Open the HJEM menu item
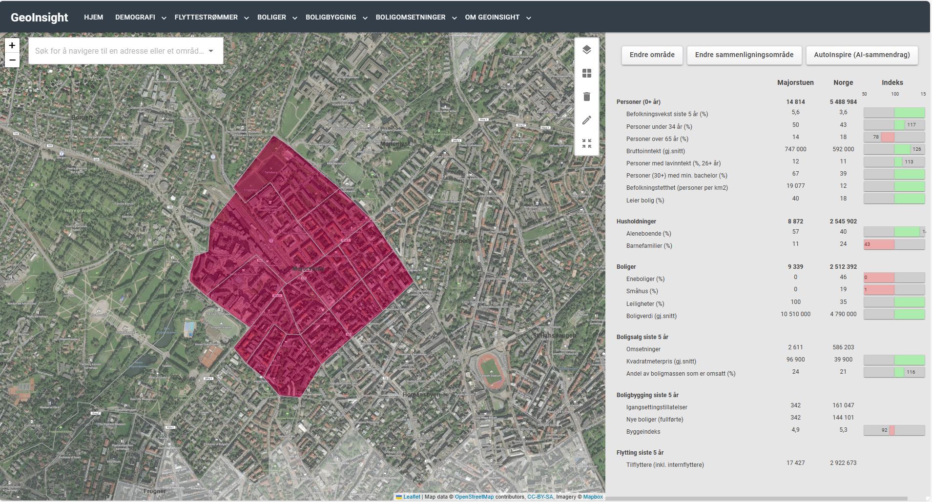Screen dimensions: 932x502 (x=93, y=17)
